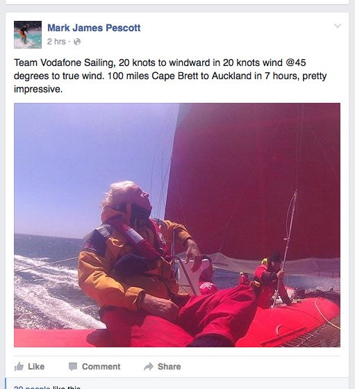Click the Share text button
355x389 pixels.
[170, 367]
